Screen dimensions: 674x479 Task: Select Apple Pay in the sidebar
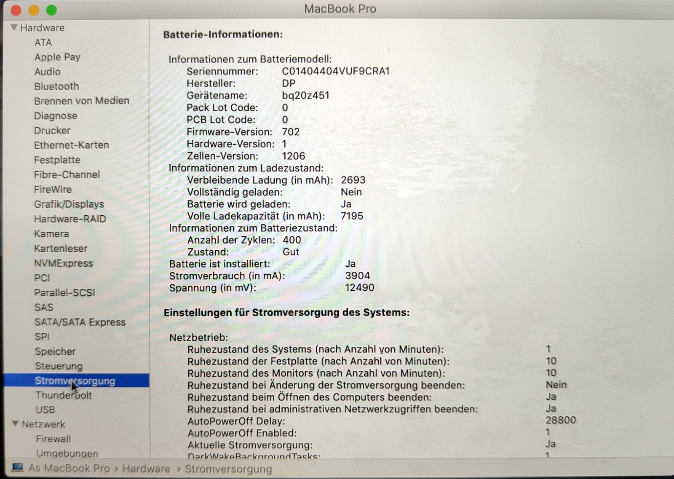pyautogui.click(x=57, y=57)
